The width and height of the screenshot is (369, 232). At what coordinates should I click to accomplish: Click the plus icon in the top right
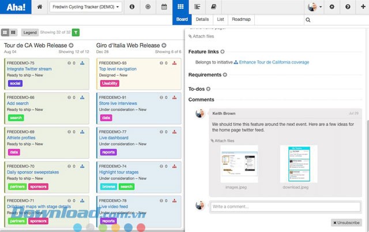(x=363, y=7)
